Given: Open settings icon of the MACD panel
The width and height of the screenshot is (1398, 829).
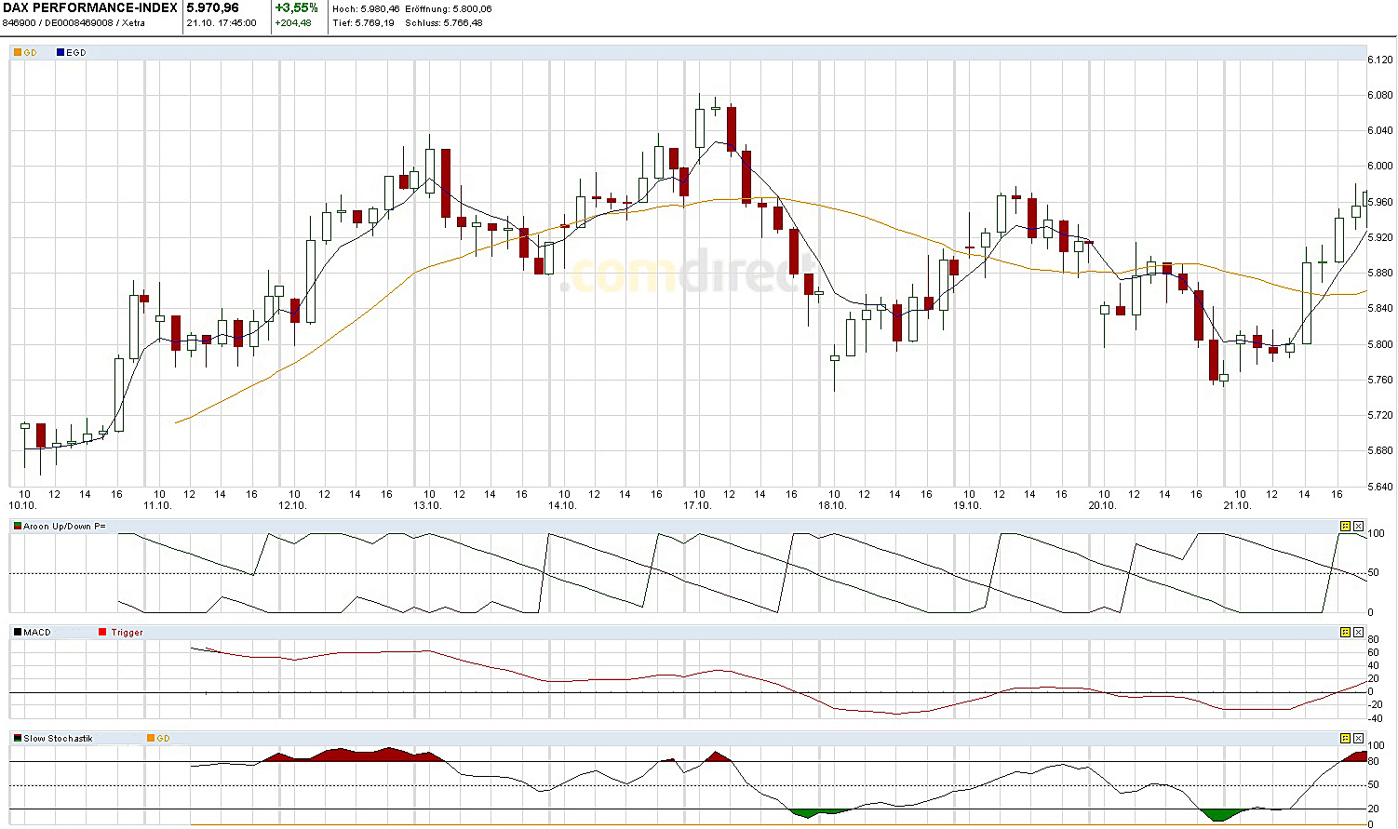Looking at the screenshot, I should (x=1345, y=633).
